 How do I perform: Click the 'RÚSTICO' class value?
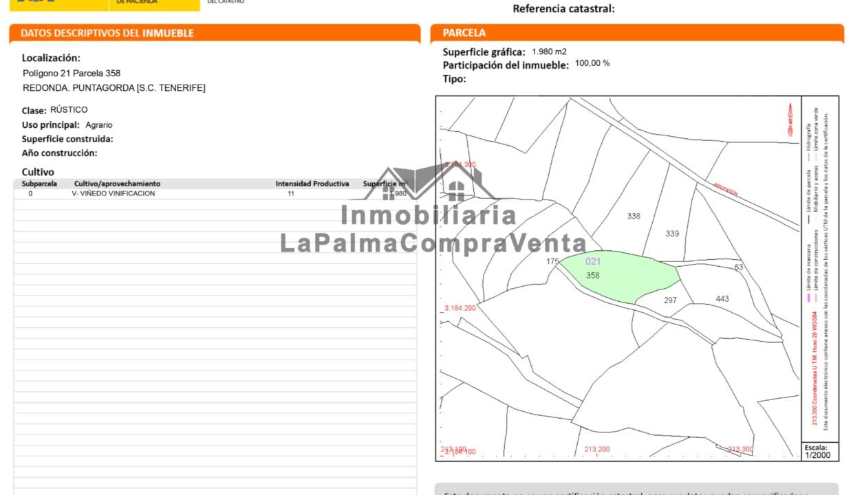click(69, 110)
